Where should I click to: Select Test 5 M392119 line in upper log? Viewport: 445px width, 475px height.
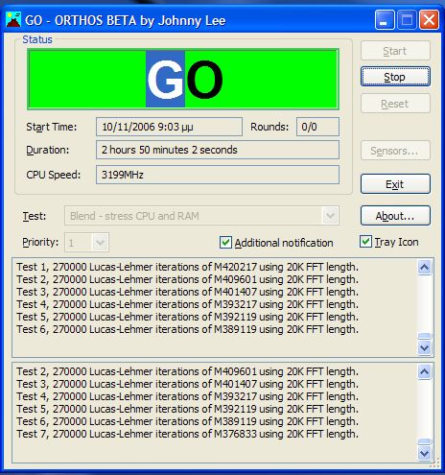click(x=188, y=317)
